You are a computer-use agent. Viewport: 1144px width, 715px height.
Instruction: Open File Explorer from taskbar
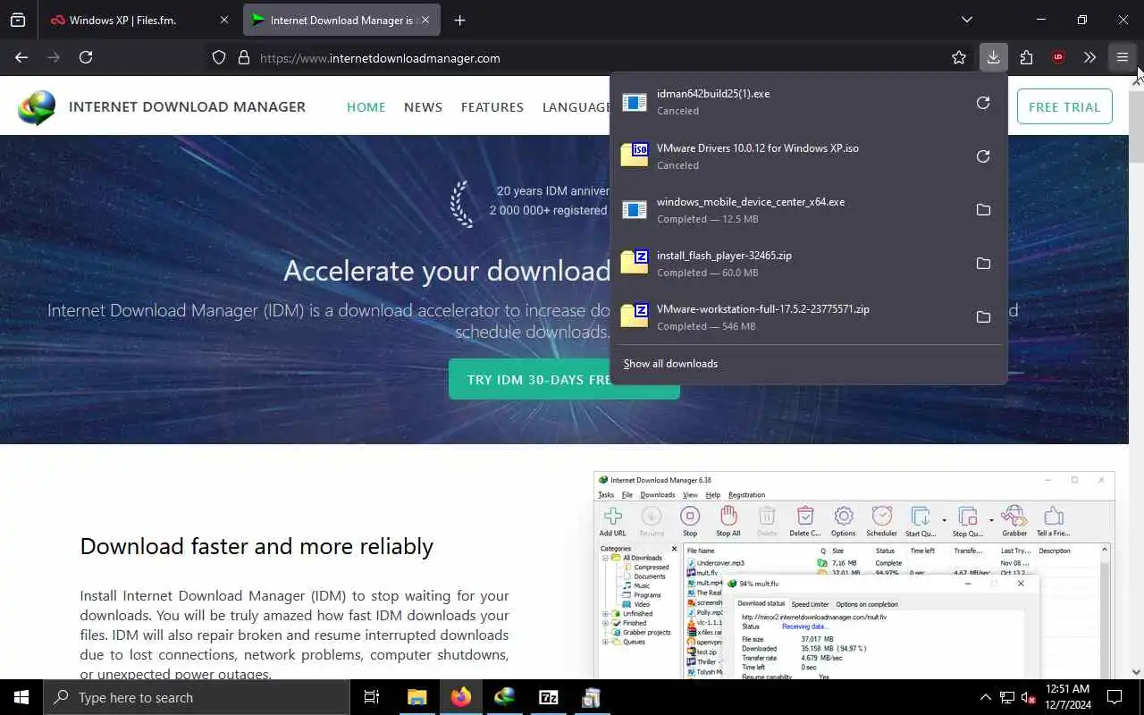coord(417,697)
